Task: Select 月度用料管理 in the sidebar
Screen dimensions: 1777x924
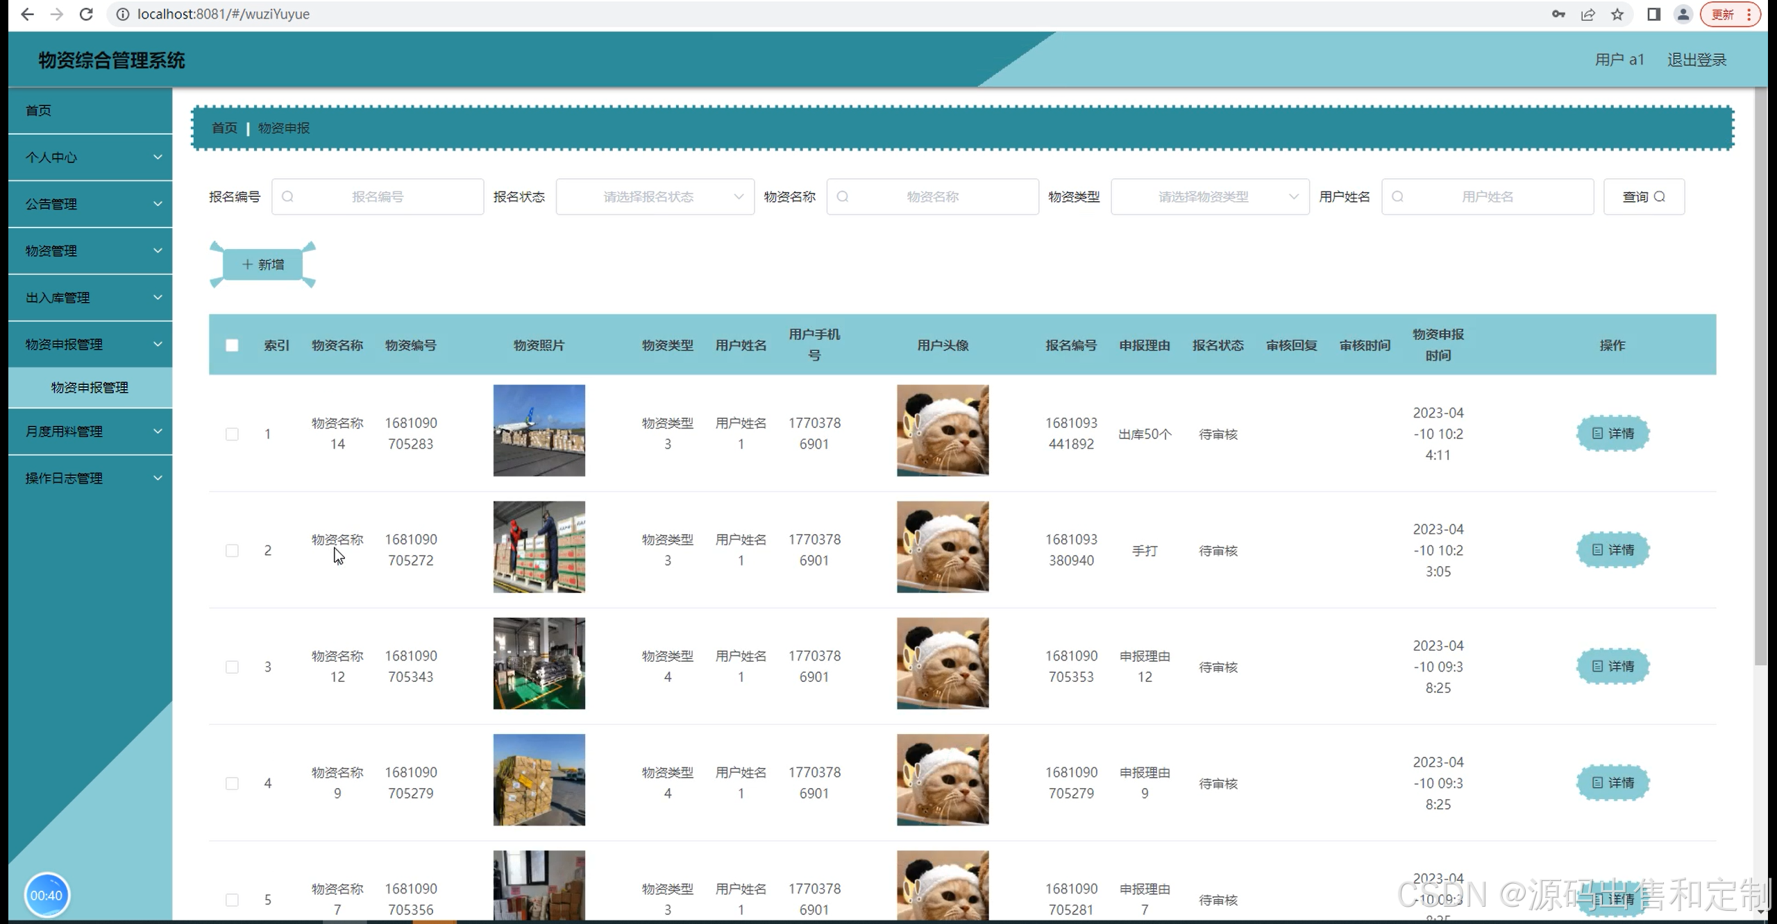Action: coord(90,431)
